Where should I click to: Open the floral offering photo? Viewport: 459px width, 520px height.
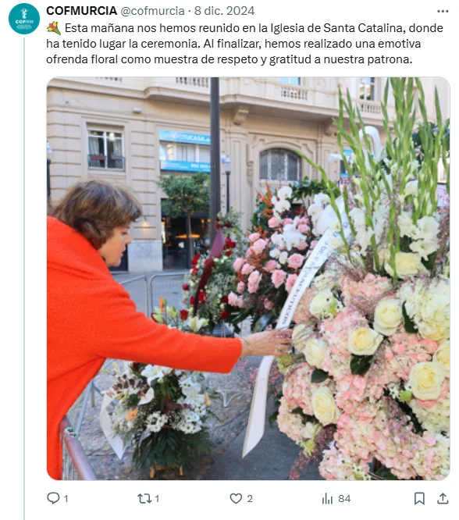[x=248, y=279]
